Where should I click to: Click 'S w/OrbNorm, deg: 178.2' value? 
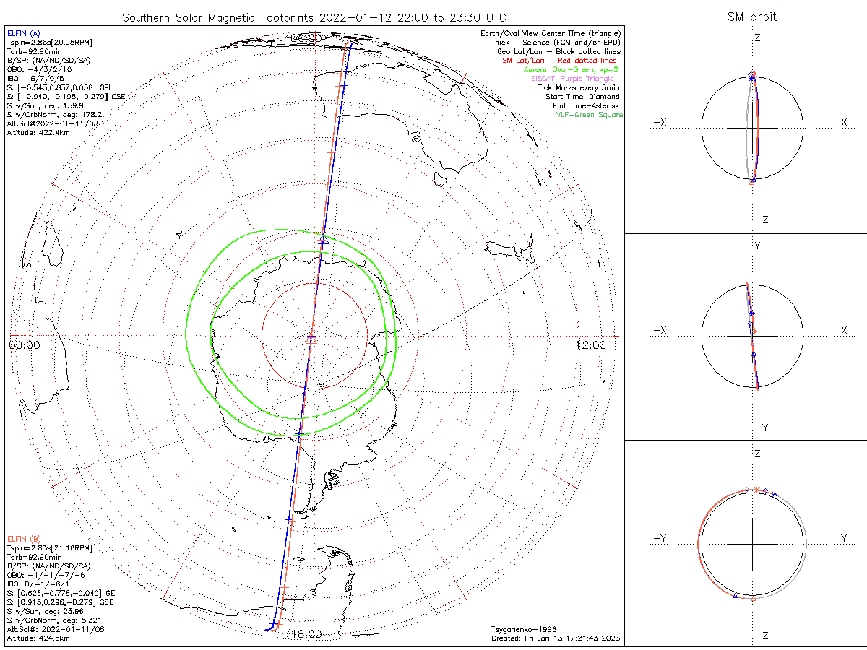point(54,115)
